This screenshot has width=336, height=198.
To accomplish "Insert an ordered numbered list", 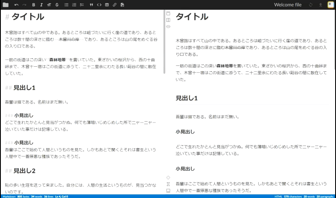I will pyautogui.click(x=74, y=5).
